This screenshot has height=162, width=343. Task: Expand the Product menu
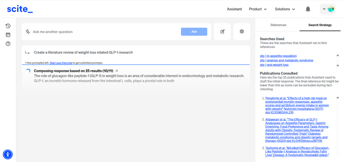pos(258,9)
